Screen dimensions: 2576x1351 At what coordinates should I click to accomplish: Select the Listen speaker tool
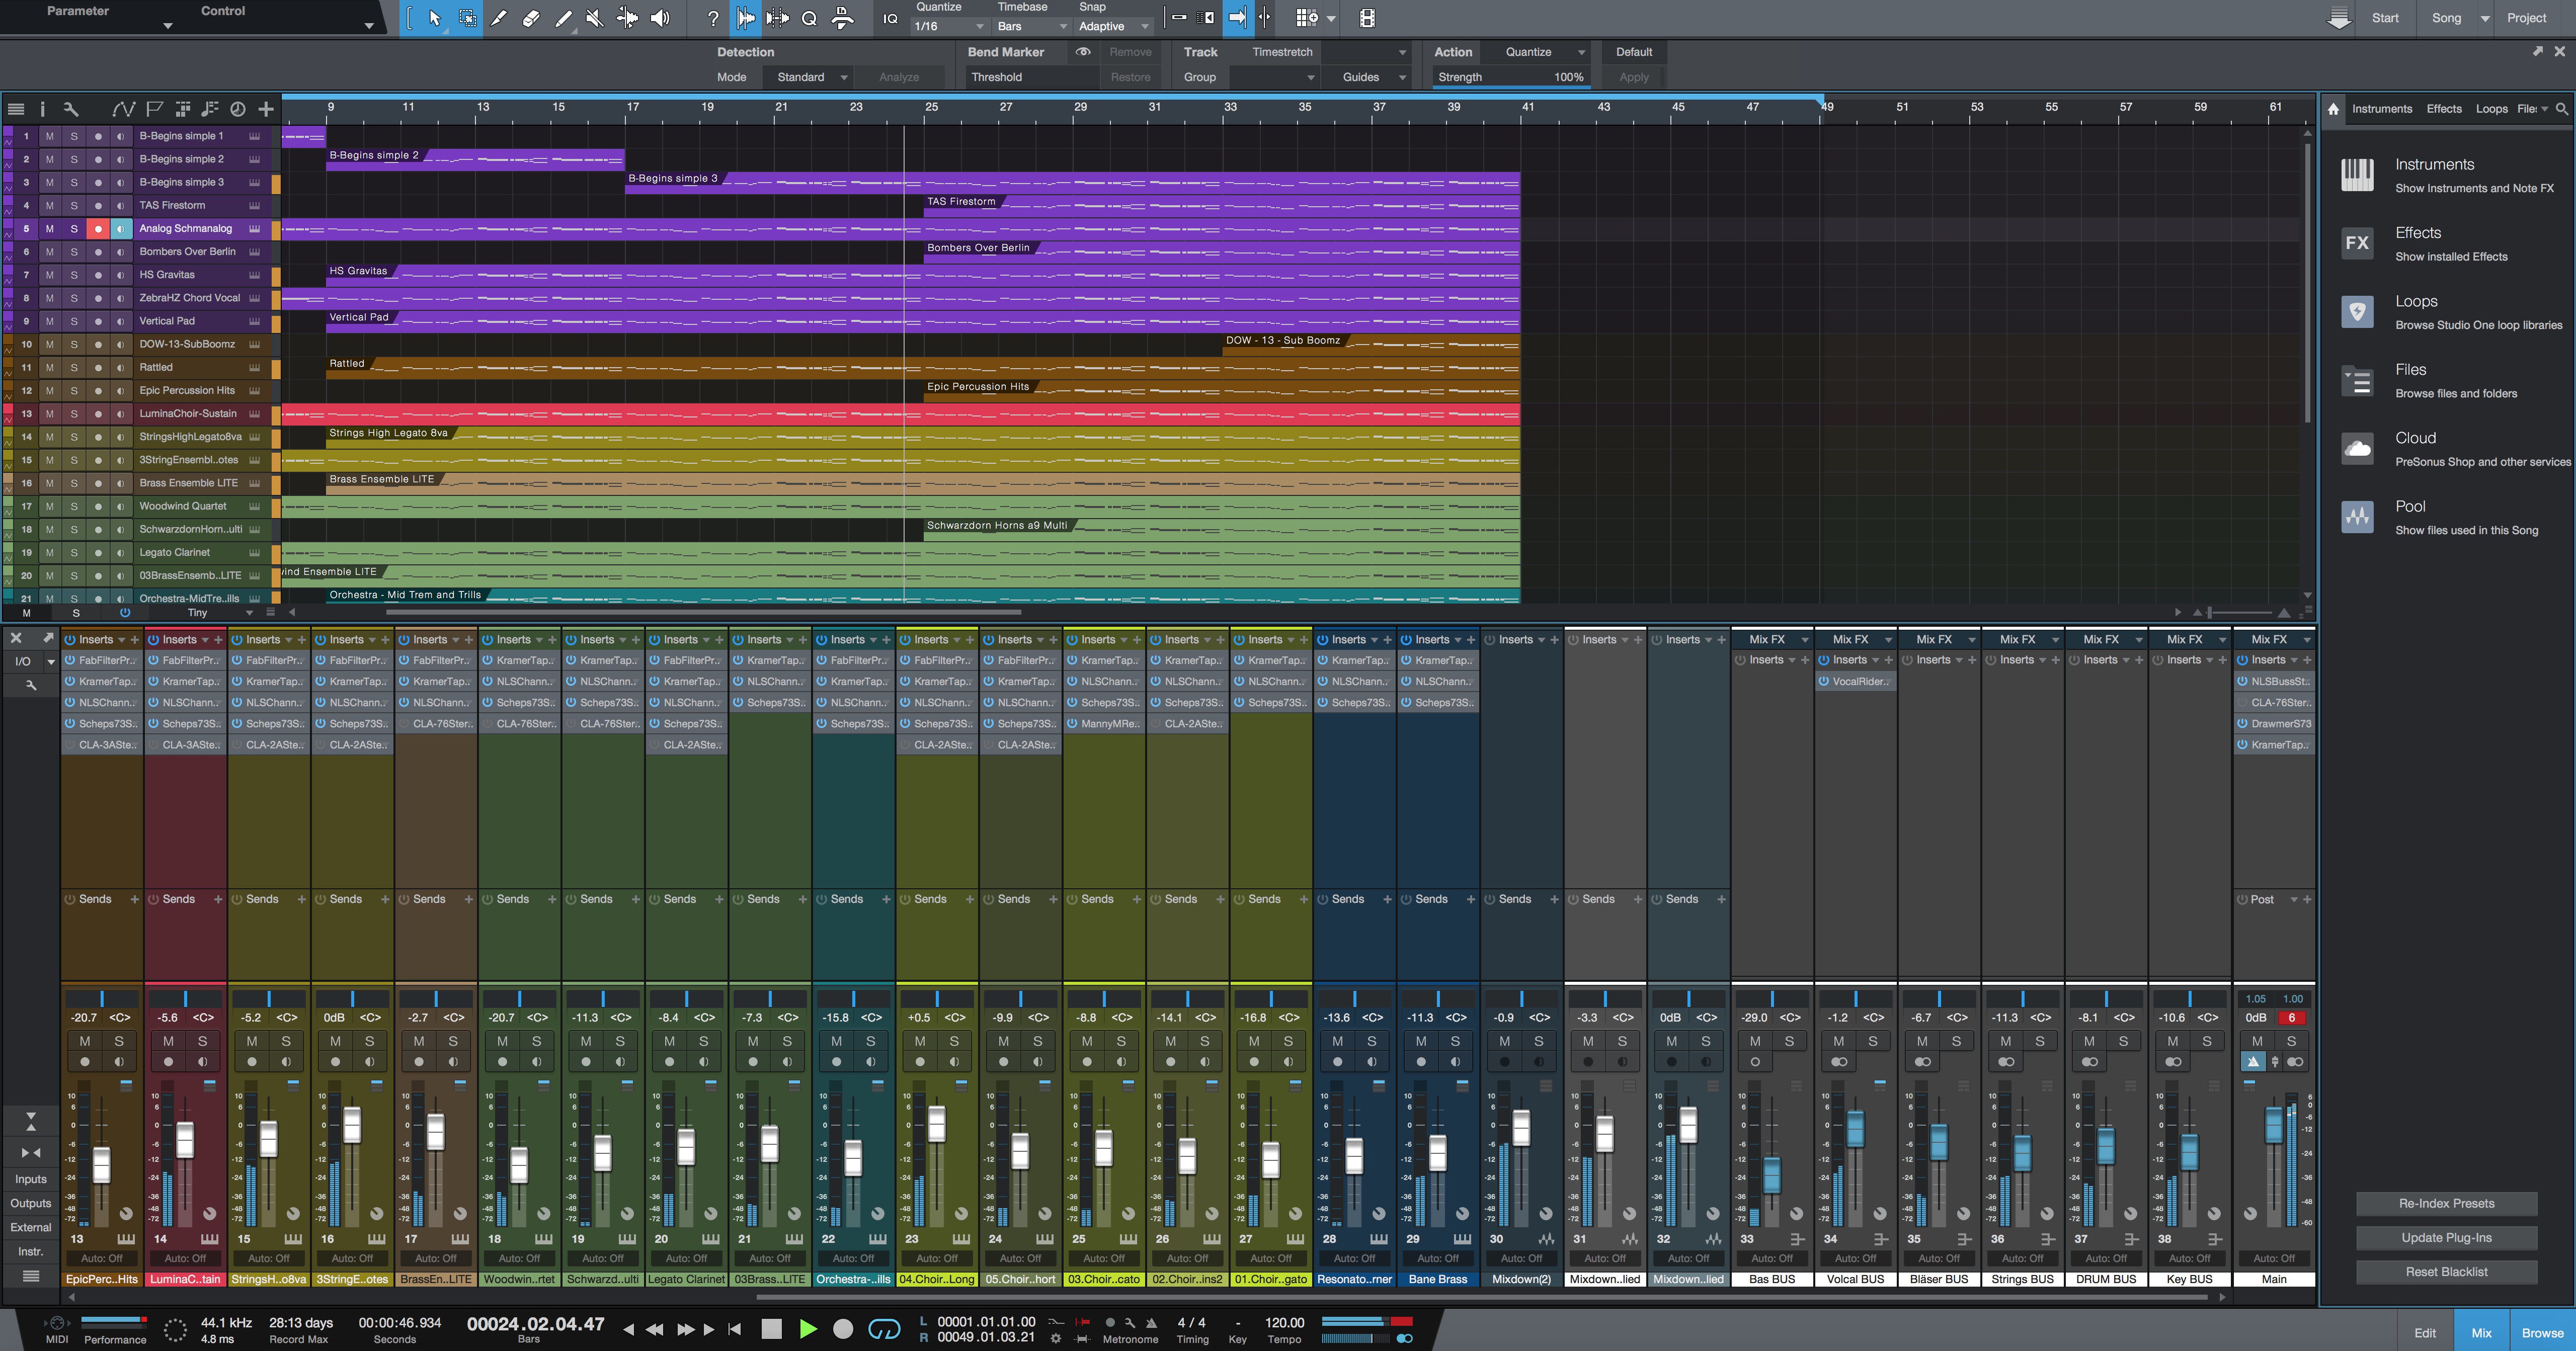tap(660, 18)
